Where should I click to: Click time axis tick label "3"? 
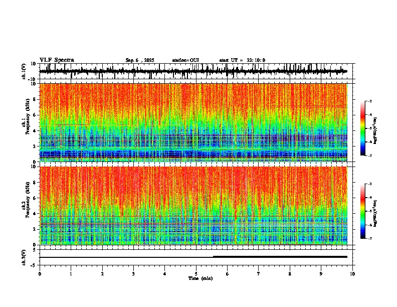[x=134, y=274]
